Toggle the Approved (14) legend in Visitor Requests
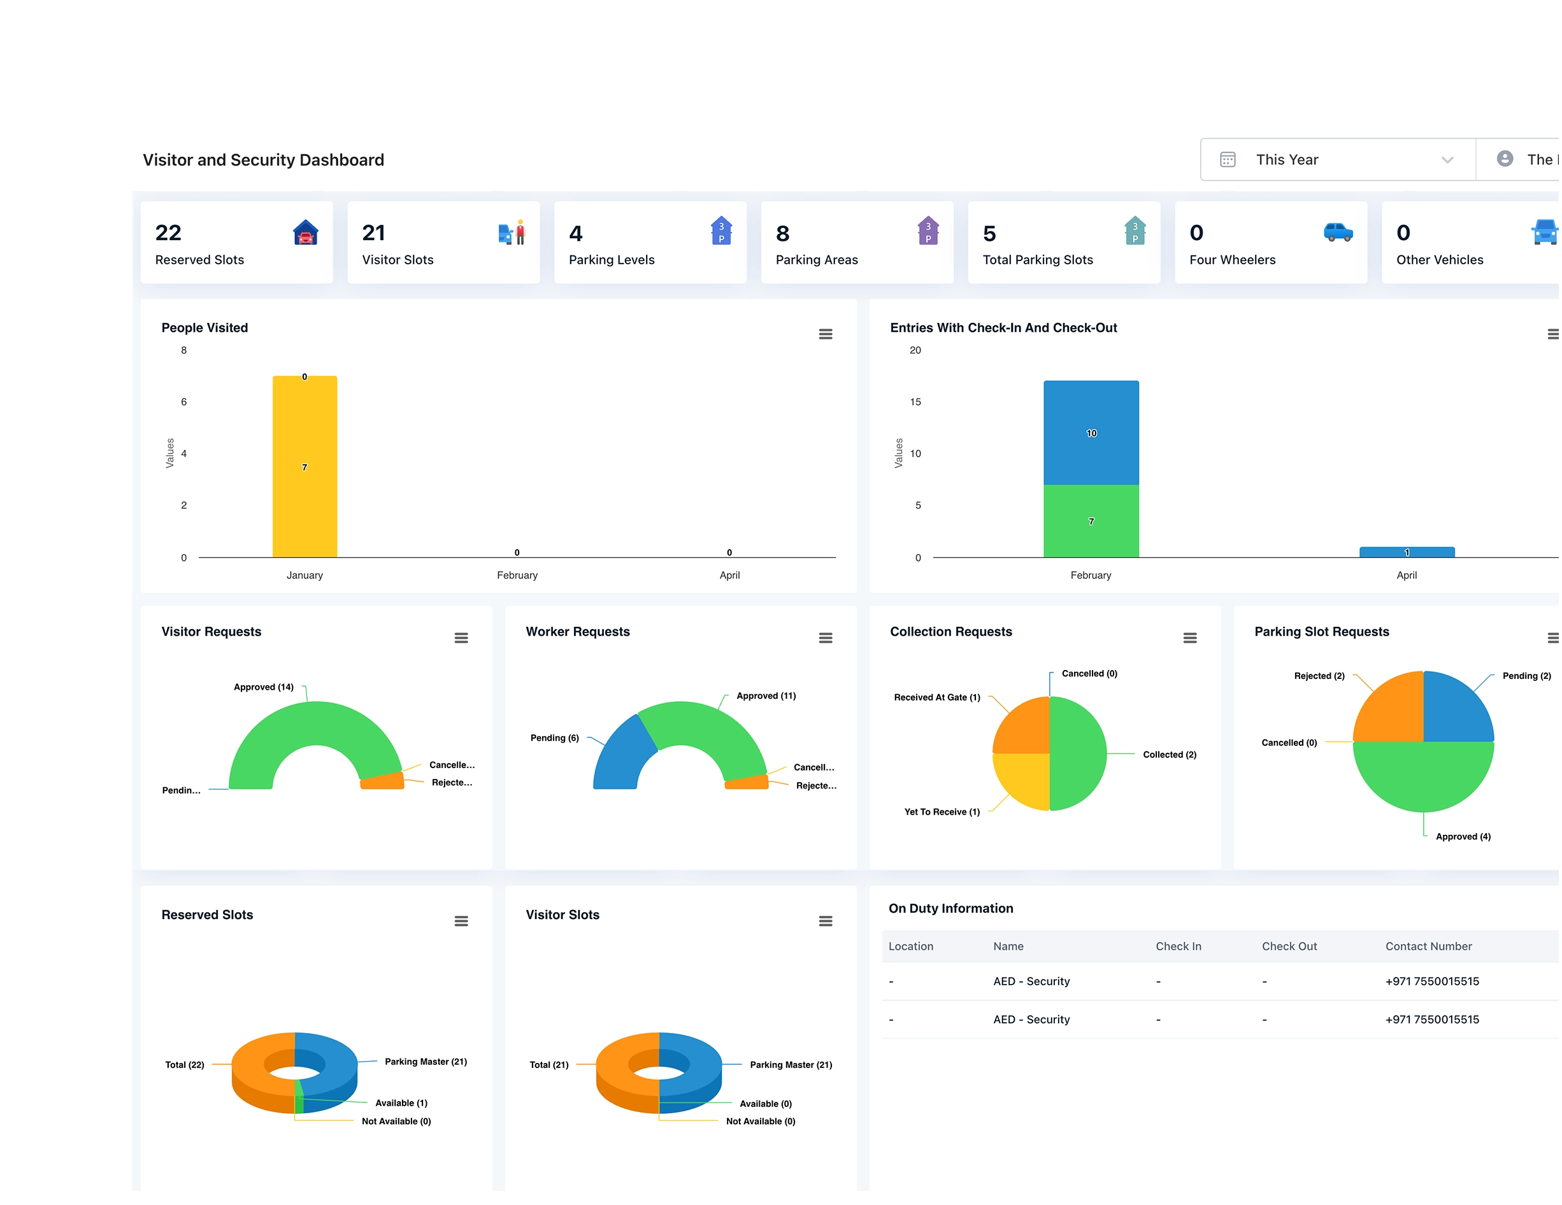Image resolution: width=1562 pixels, height=1205 pixels. (263, 687)
